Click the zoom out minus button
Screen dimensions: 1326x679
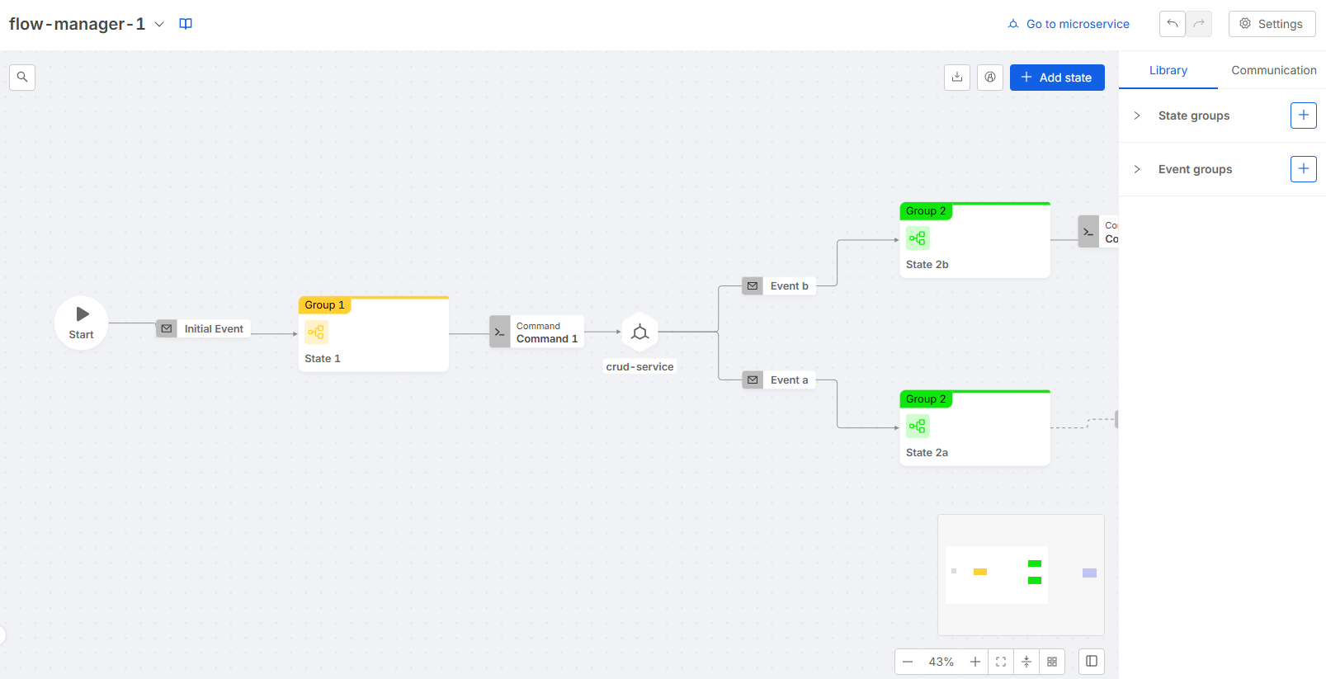point(908,662)
